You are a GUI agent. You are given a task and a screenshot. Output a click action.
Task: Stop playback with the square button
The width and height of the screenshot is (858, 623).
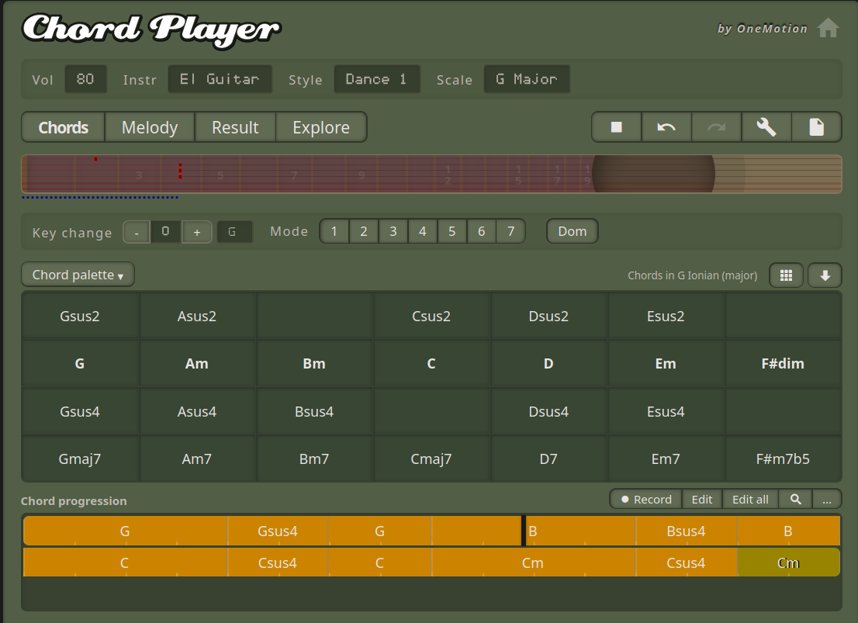[616, 127]
